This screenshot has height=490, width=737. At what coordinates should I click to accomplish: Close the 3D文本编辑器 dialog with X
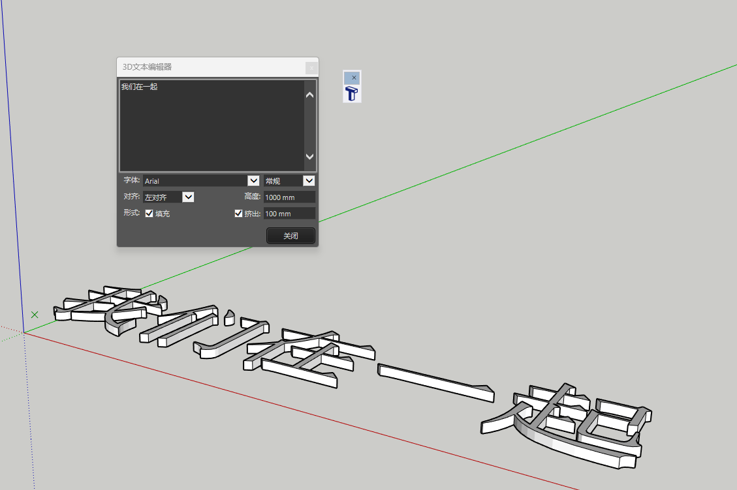[x=311, y=68]
